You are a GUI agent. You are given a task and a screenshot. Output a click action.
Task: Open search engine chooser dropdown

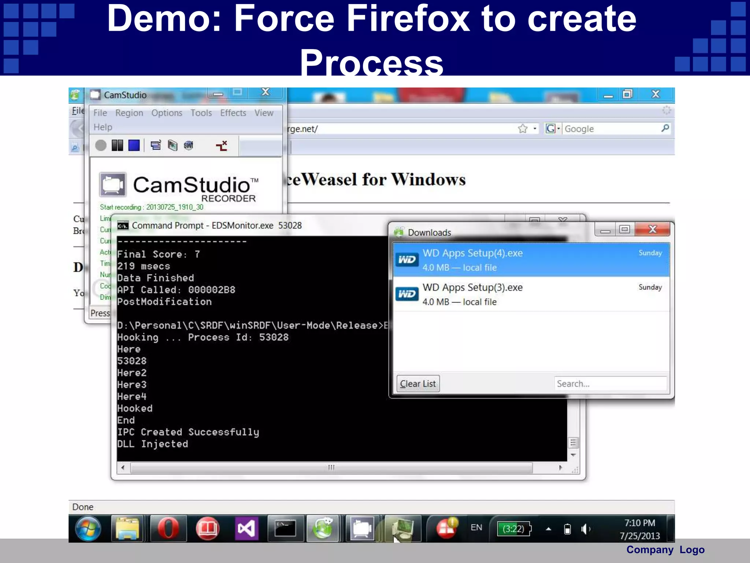[x=553, y=129]
